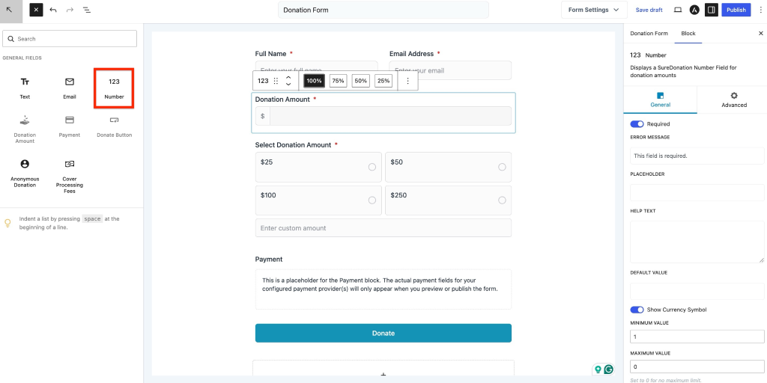This screenshot has height=383, width=767.
Task: Add the Donate Button block
Action: 114,126
